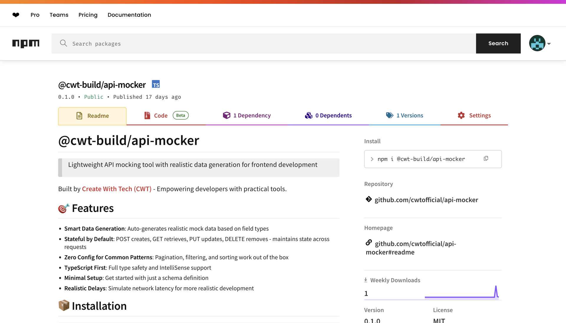Click the Settings gear icon
Screen dimensions: 566x323
pos(461,115)
